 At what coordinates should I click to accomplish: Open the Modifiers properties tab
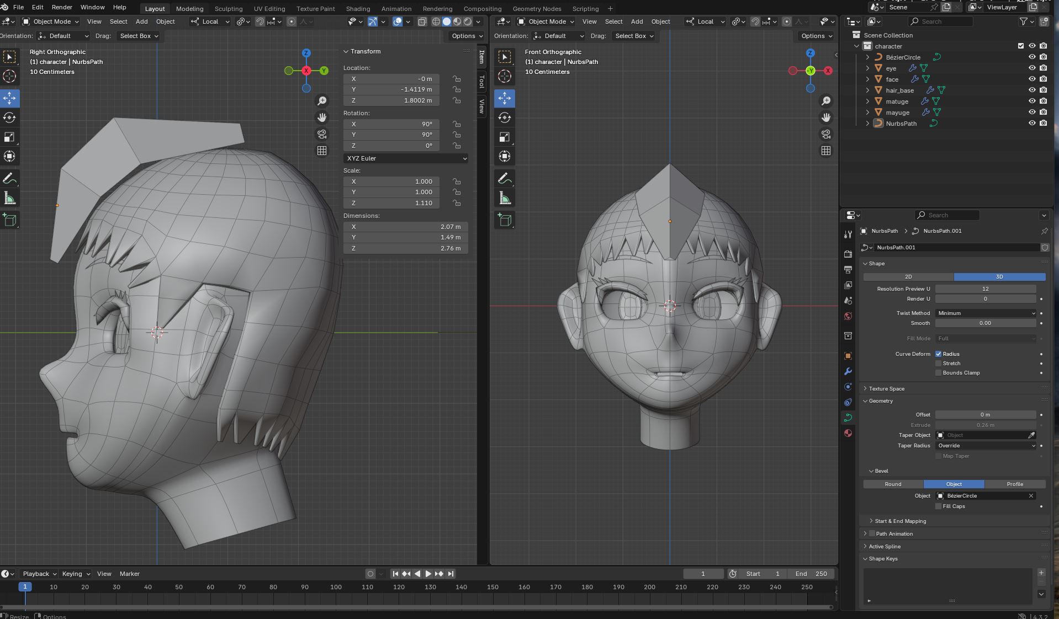pyautogui.click(x=848, y=371)
